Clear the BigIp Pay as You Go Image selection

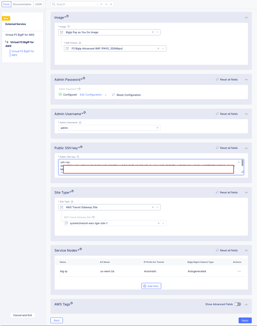(x=153, y=32)
